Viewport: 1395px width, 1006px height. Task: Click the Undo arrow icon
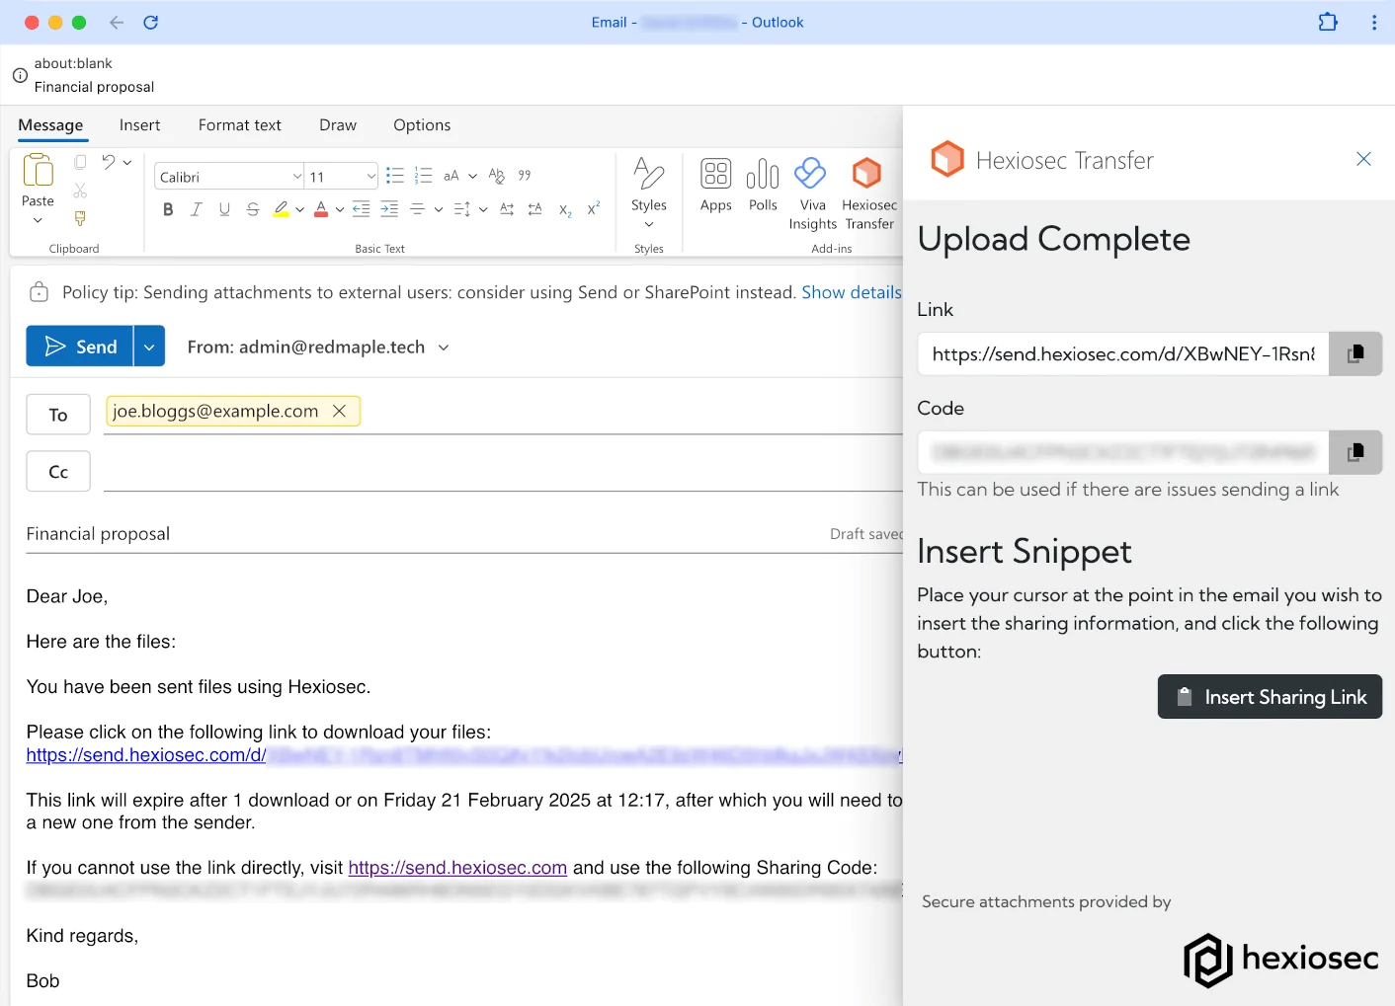coord(109,162)
